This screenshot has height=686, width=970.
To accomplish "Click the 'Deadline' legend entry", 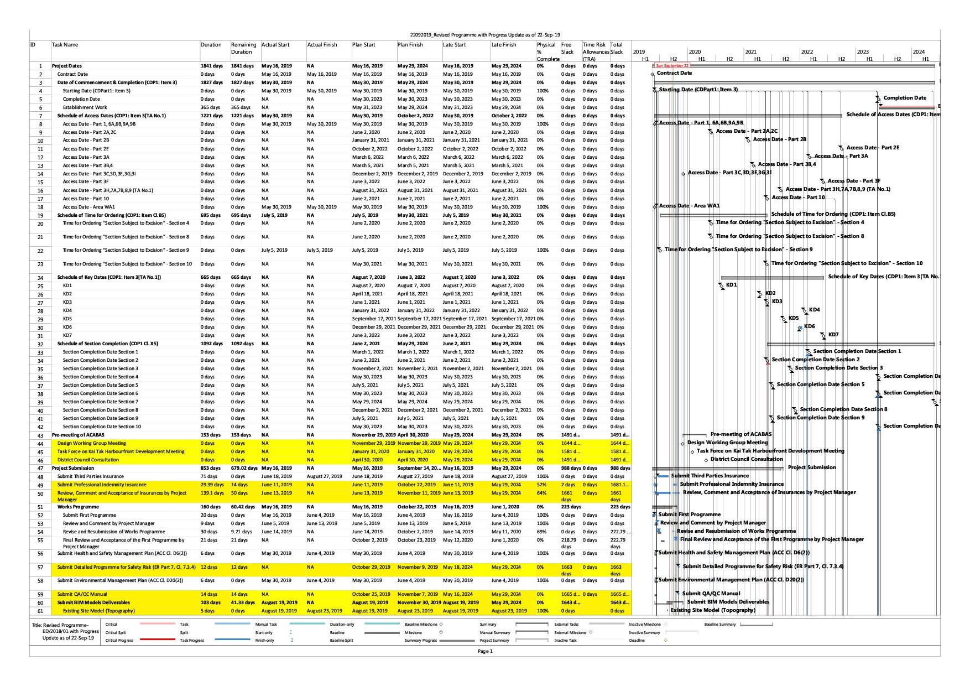I will pos(637,641).
